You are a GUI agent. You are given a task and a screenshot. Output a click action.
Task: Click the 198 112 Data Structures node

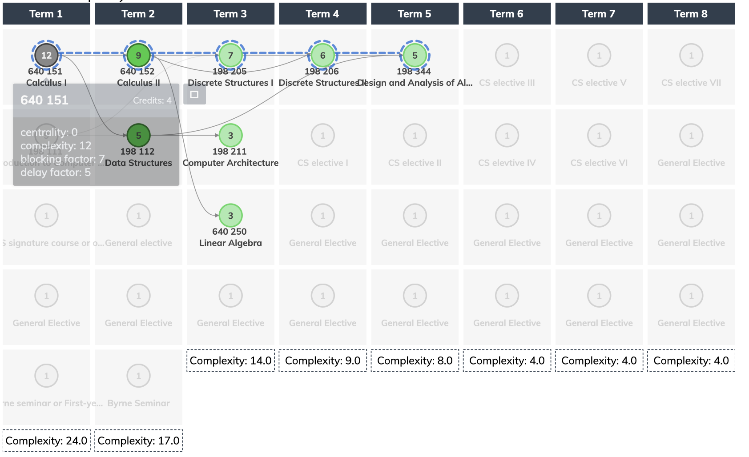pyautogui.click(x=138, y=135)
